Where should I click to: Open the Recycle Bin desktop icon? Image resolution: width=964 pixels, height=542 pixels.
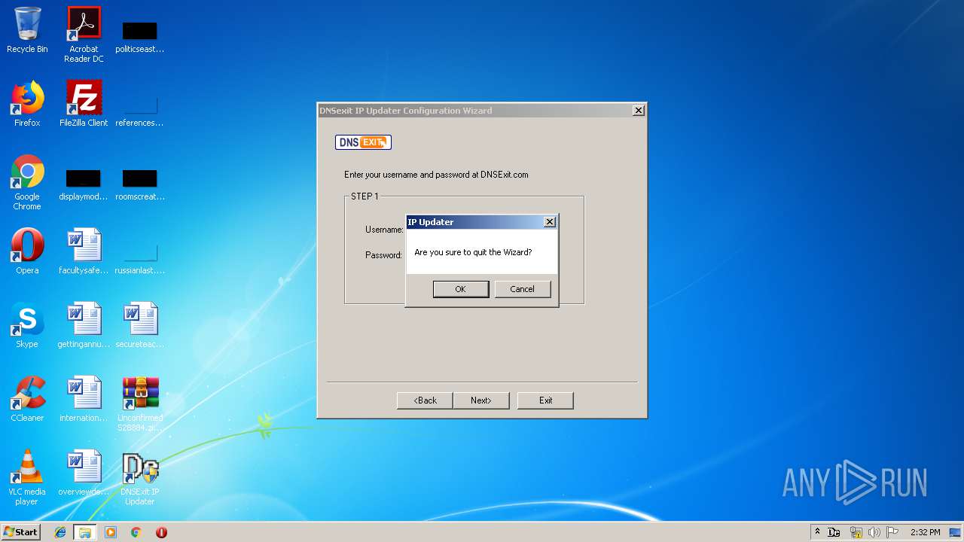point(27,30)
